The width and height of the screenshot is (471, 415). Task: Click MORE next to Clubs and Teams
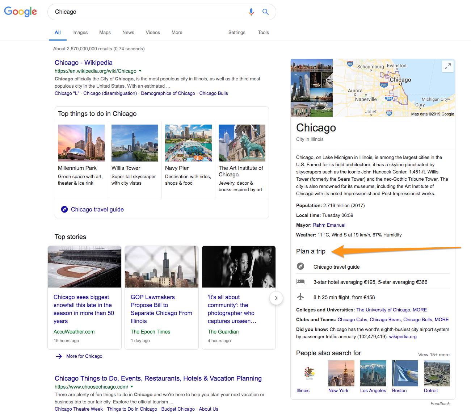click(x=442, y=320)
